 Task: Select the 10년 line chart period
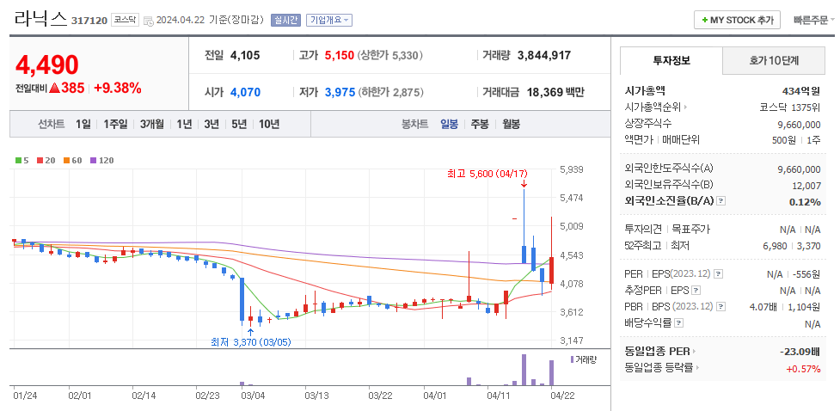pos(269,125)
